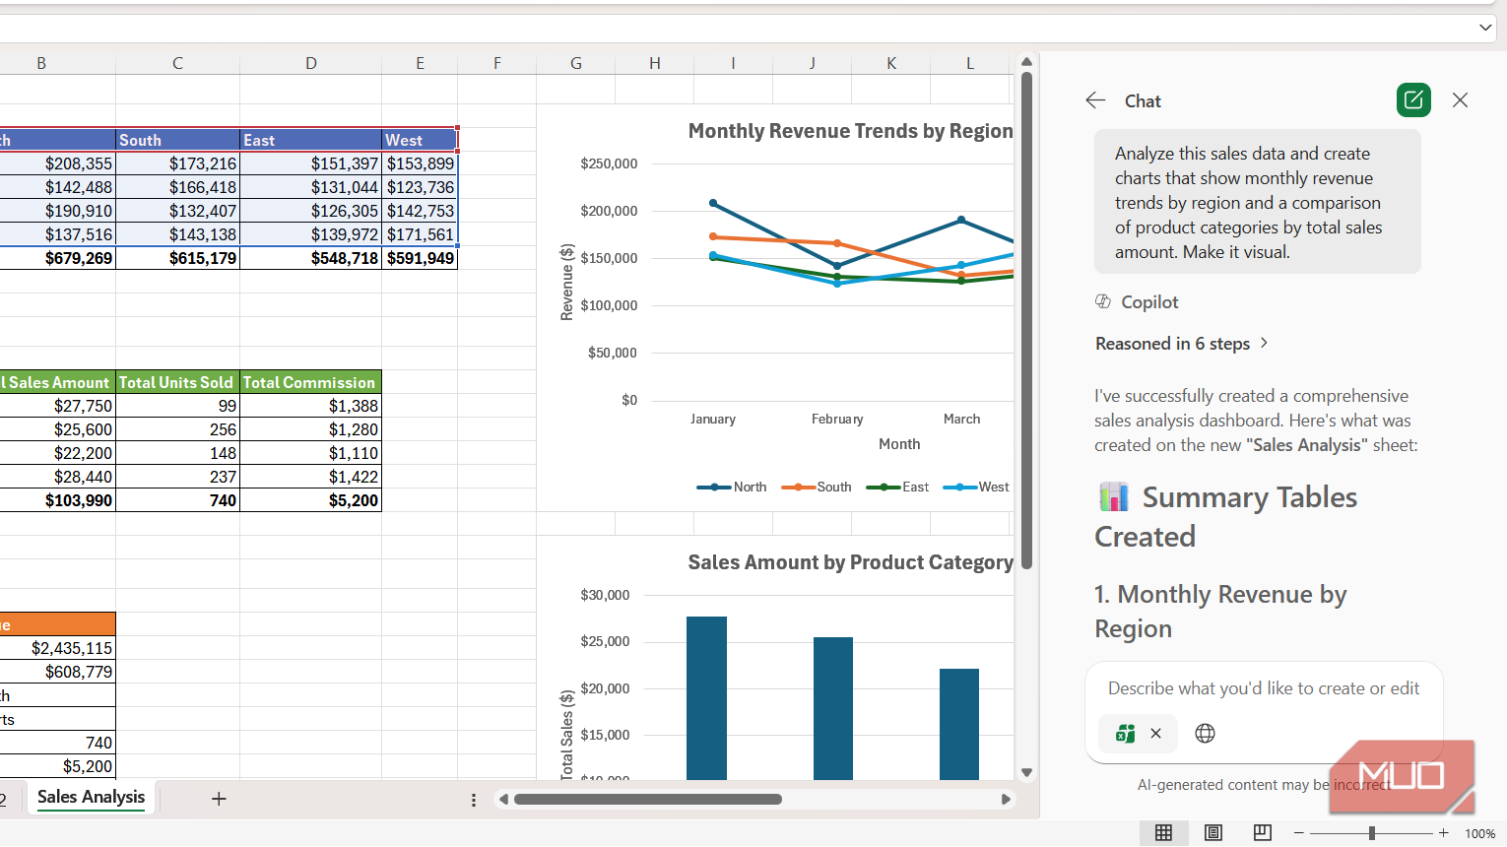Viewport: 1507px width, 847px height.
Task: Remove the attached Excel file chip
Action: coord(1155,734)
